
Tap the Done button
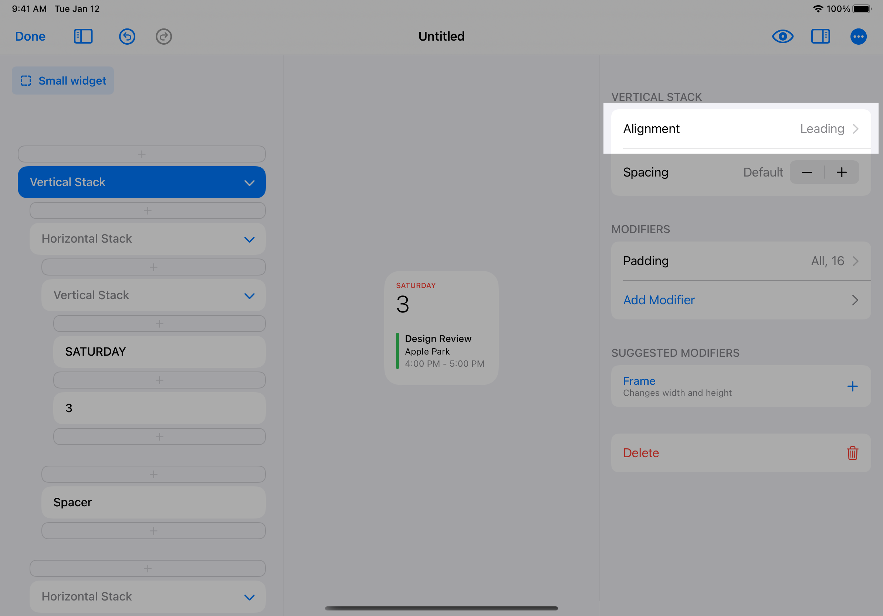tap(30, 37)
